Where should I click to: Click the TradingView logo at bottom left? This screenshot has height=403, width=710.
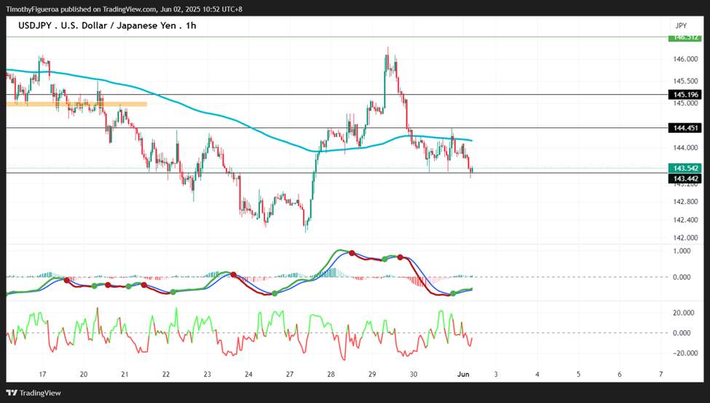click(33, 393)
